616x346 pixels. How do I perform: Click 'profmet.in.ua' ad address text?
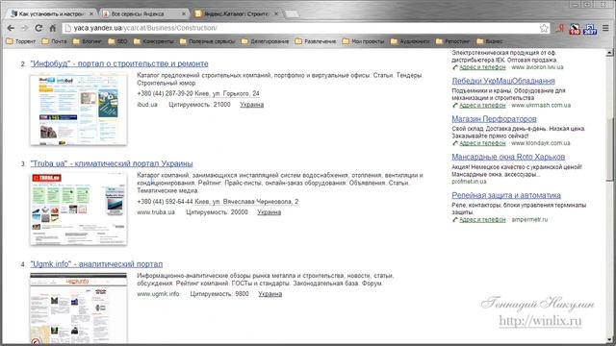tap(469, 182)
